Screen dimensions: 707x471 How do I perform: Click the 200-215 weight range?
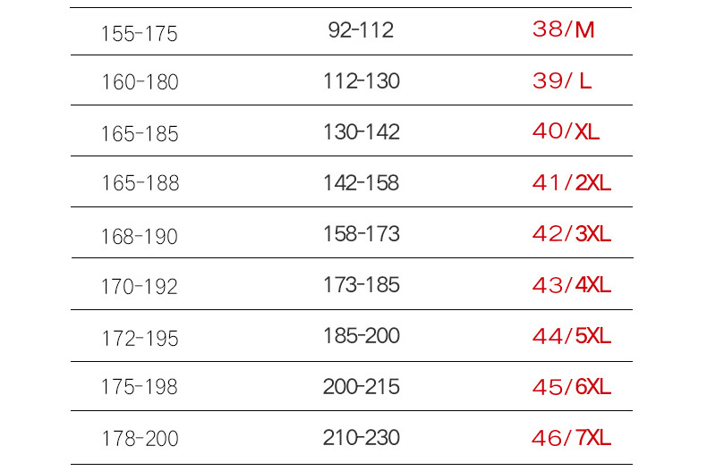pos(362,387)
